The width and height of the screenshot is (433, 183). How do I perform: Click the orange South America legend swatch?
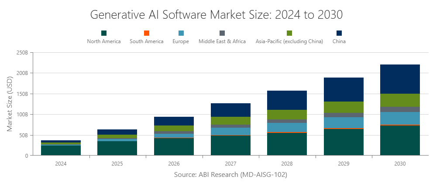pos(147,33)
